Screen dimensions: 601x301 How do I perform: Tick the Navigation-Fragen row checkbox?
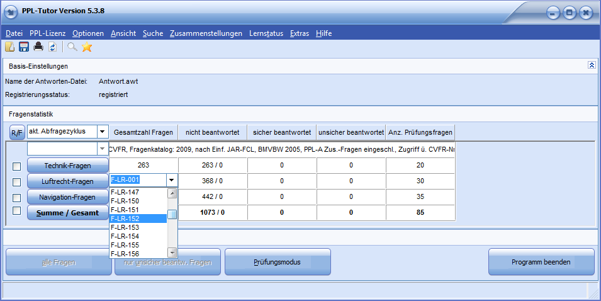tap(16, 198)
